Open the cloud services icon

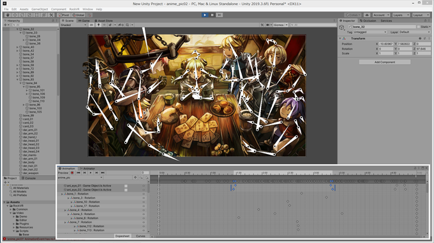click(367, 15)
